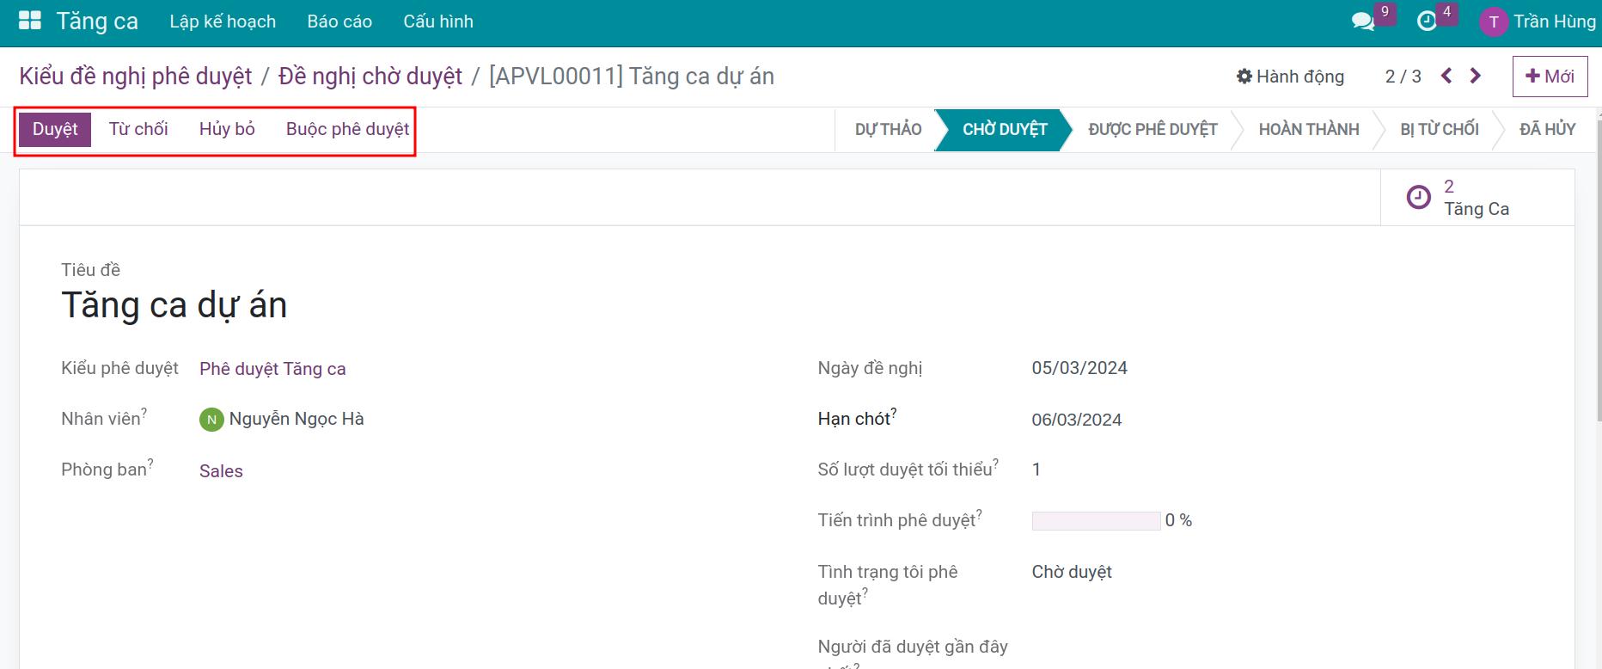The width and height of the screenshot is (1602, 669).
Task: Select the Dự thảo status stage
Action: click(888, 130)
